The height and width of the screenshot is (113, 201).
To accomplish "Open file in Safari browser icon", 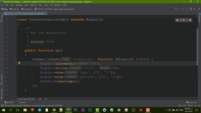I will click(183, 20).
